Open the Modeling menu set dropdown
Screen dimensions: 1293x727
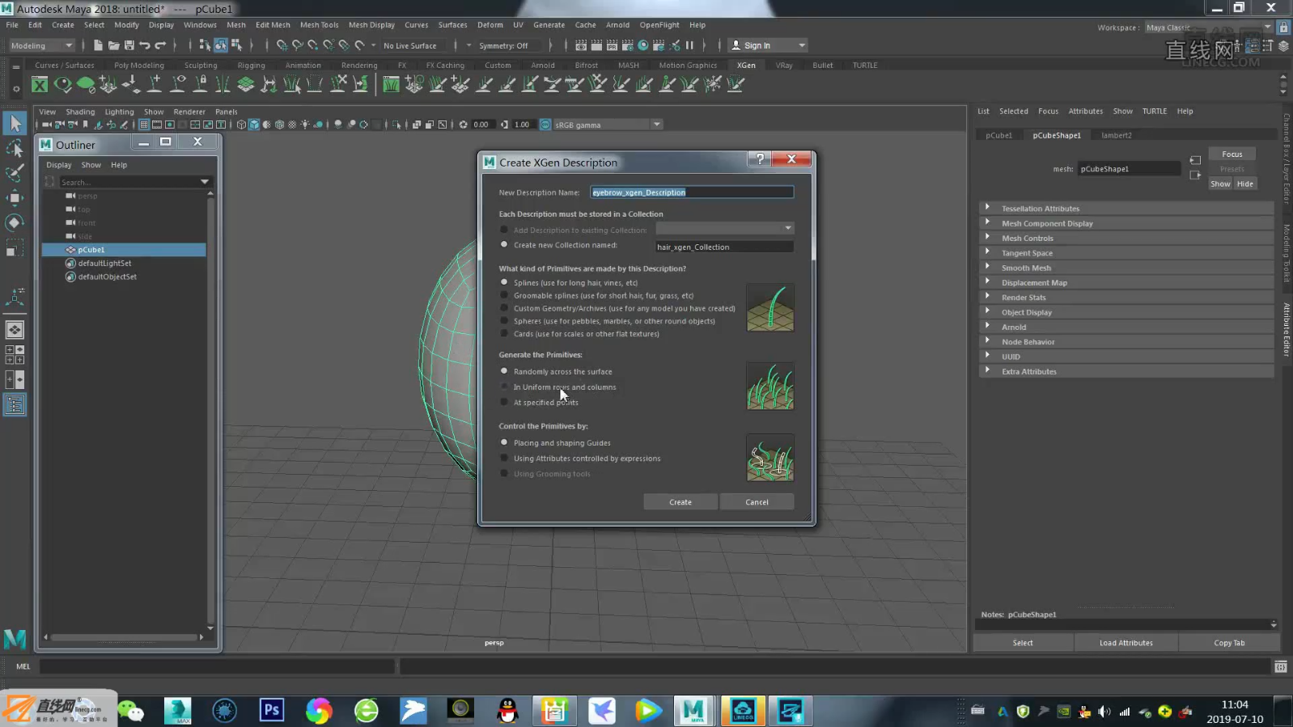40,45
